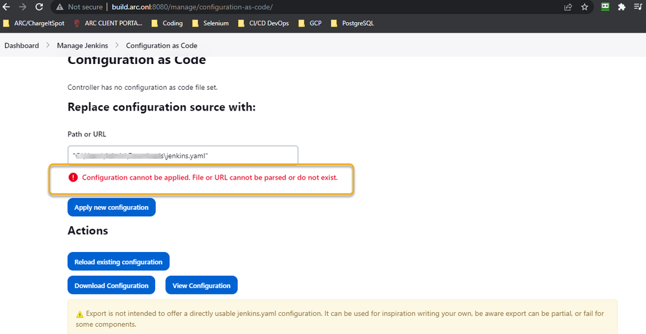This screenshot has height=334, width=646.
Task: Click the Not secure warning icon
Action: click(60, 7)
